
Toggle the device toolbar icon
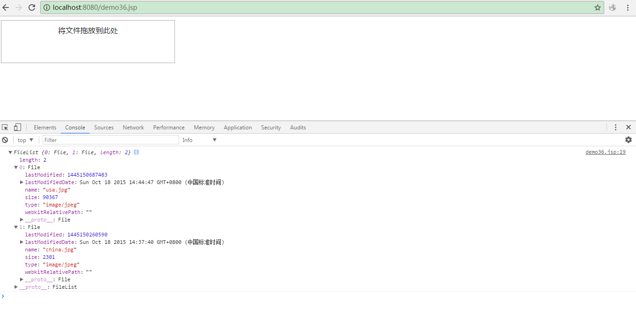(17, 127)
